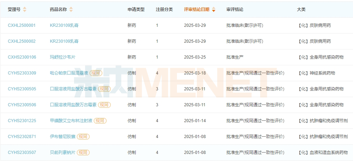
Task: Click 批准生产(视同通过一致性评价) in the CYHS2303507 row
Action: point(255,153)
